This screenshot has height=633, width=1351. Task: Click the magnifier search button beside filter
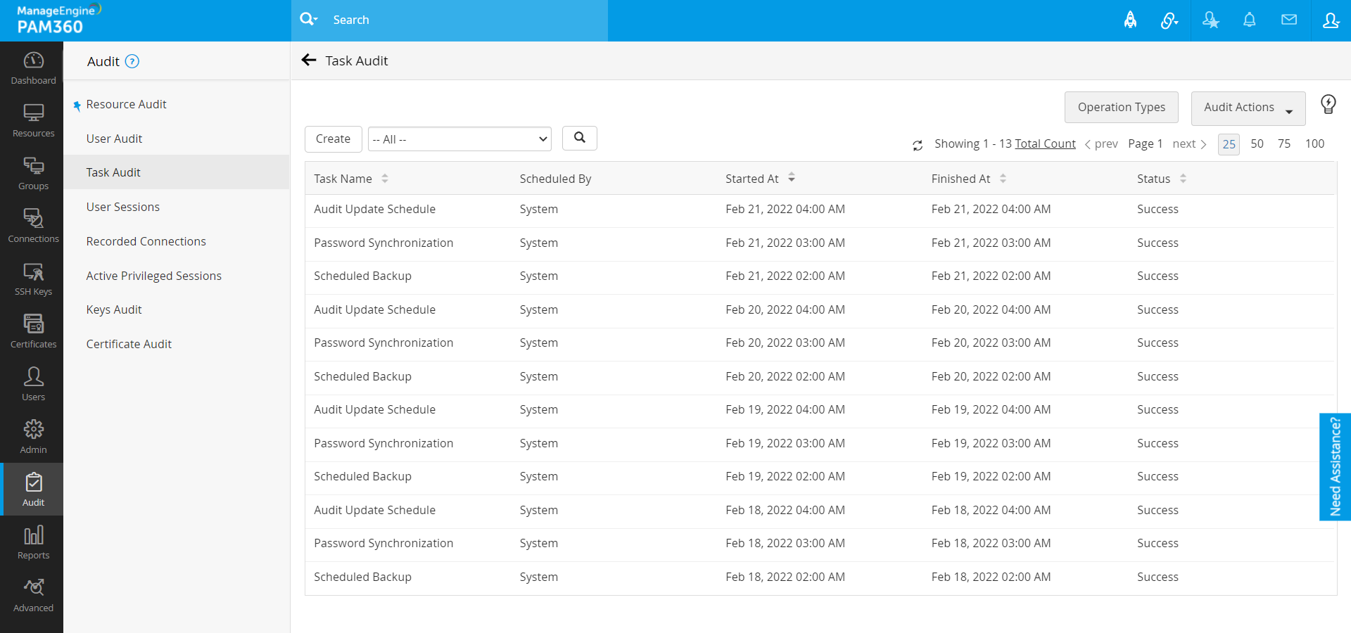pyautogui.click(x=579, y=138)
